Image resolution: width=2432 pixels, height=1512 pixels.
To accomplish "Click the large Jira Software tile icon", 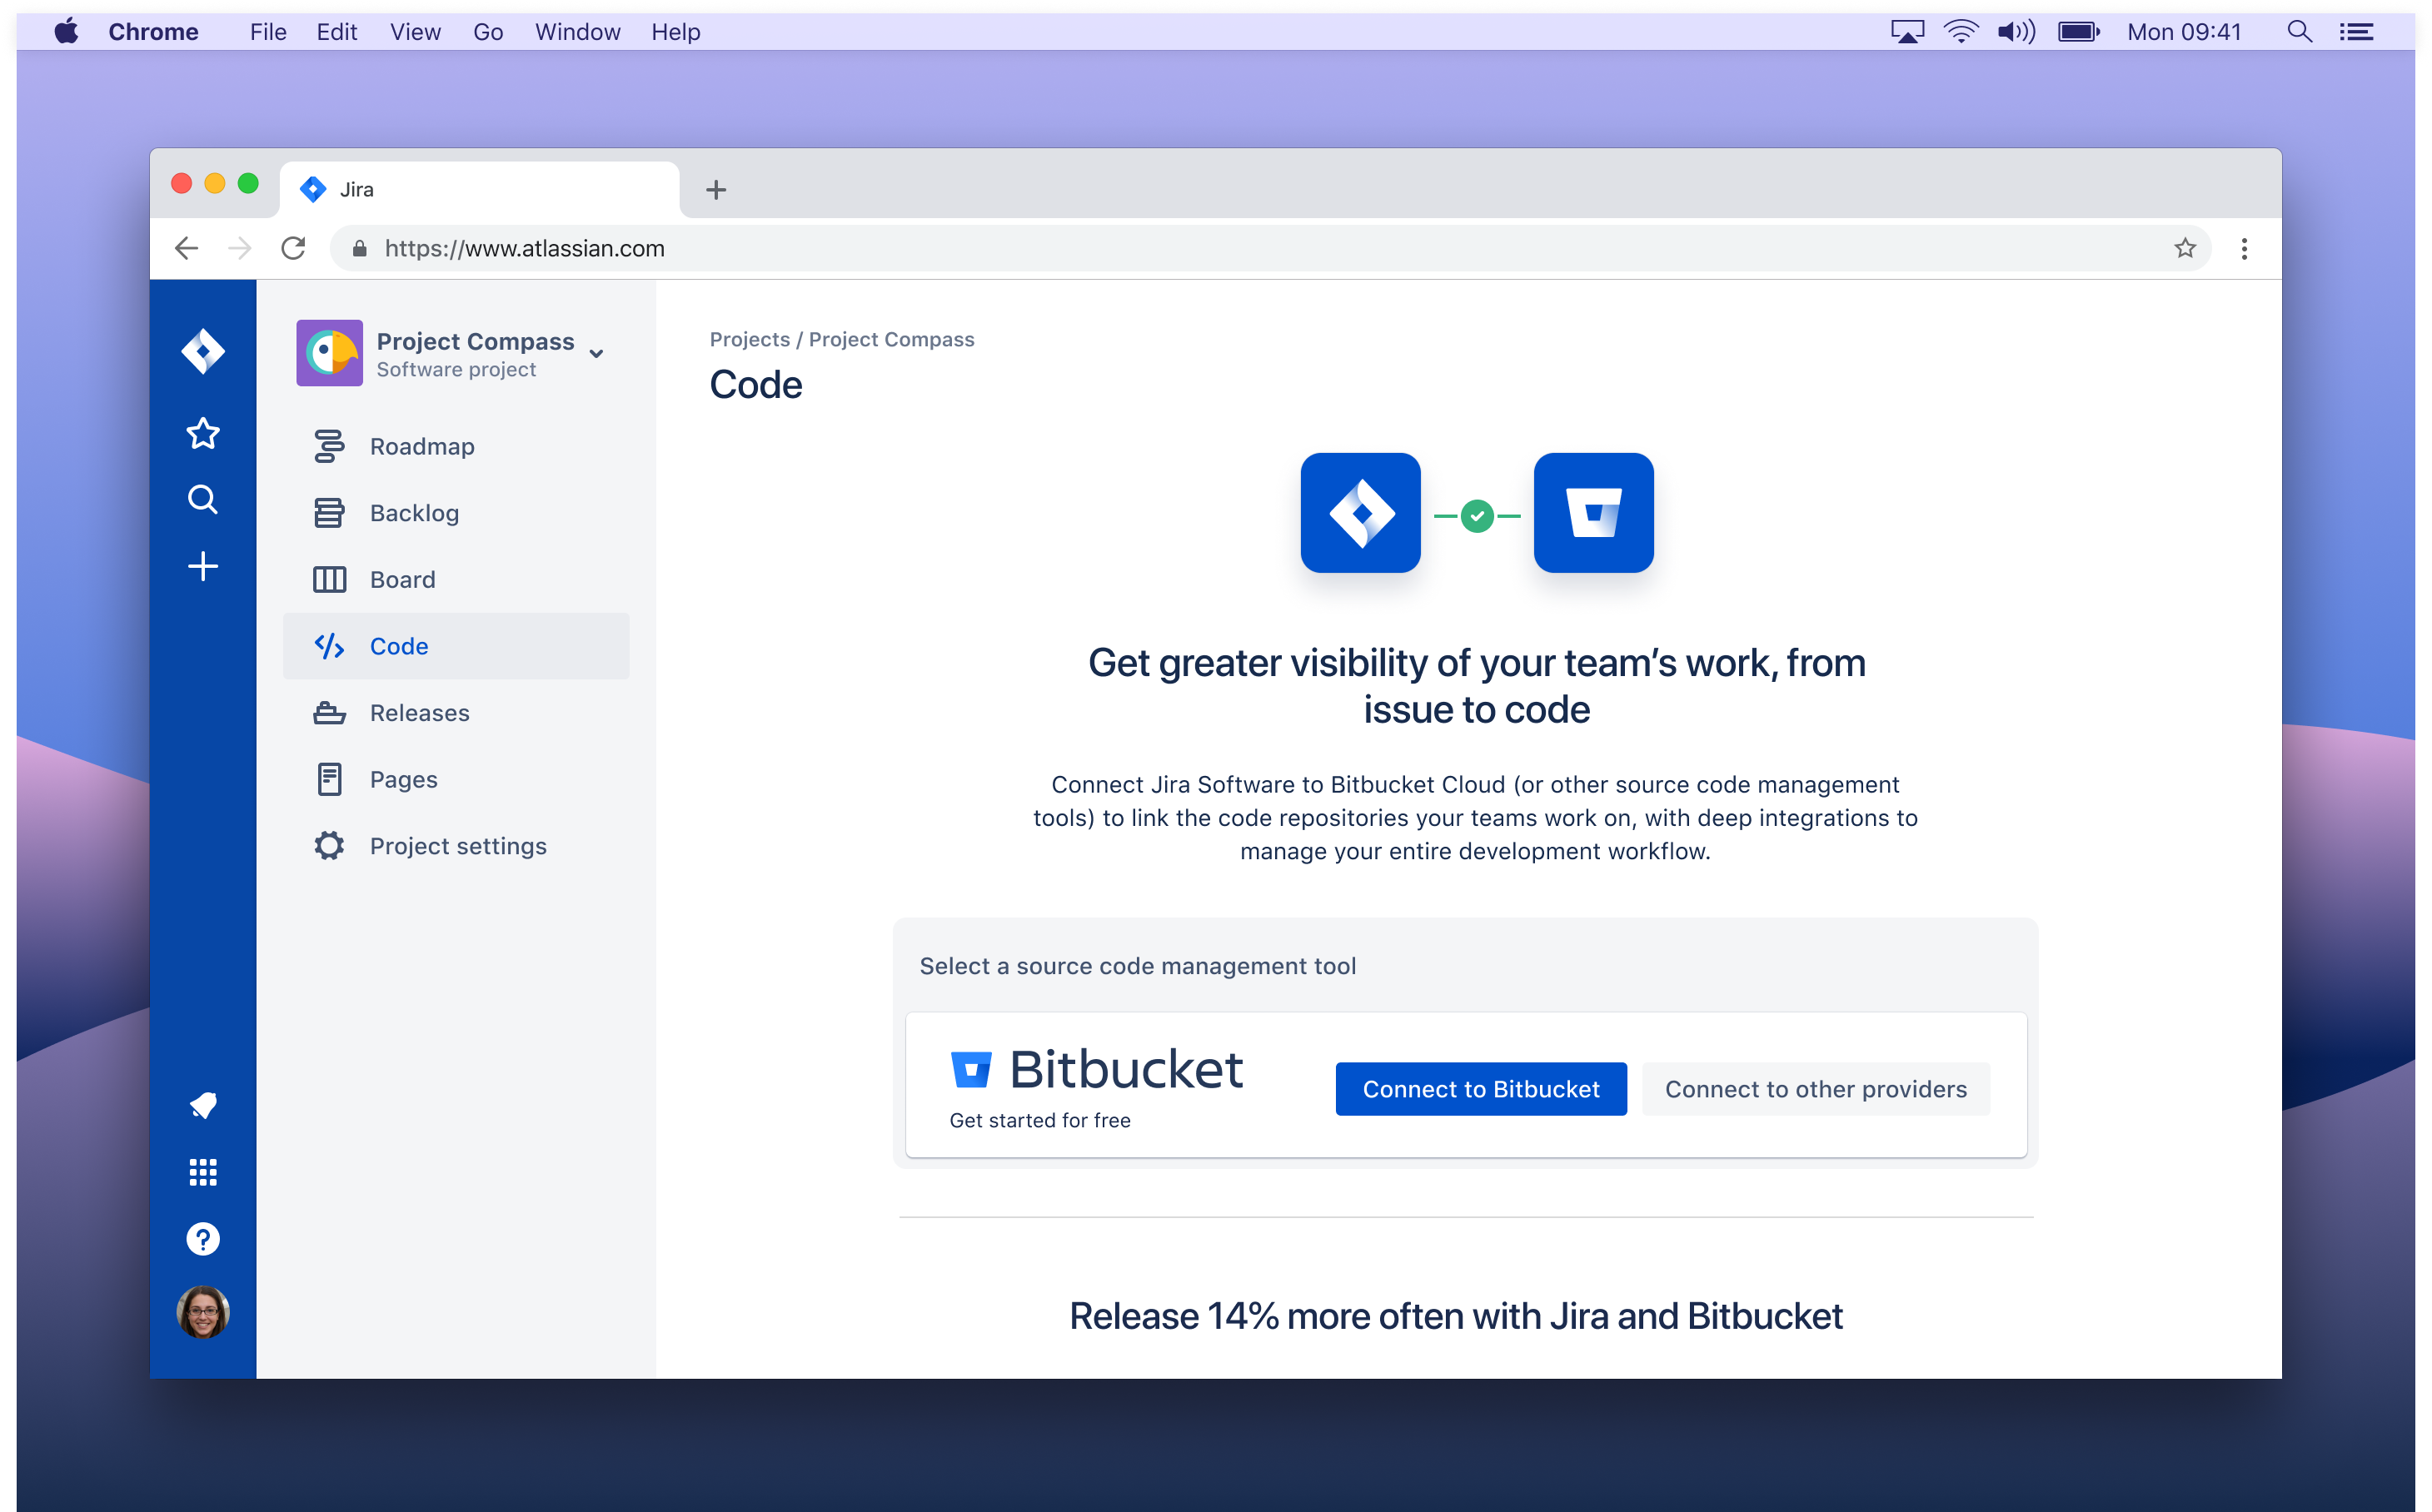I will coord(1361,513).
